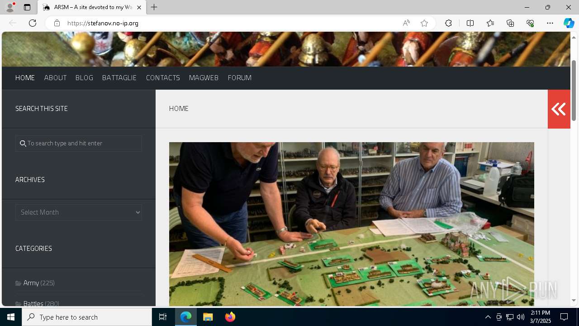Click SEARCH THIS SITE heading

coord(42,109)
